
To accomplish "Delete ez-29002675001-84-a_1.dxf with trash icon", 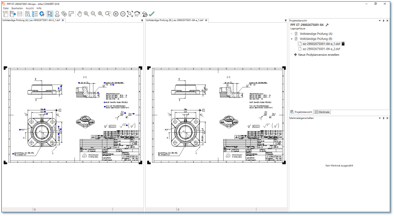I will [x=343, y=44].
